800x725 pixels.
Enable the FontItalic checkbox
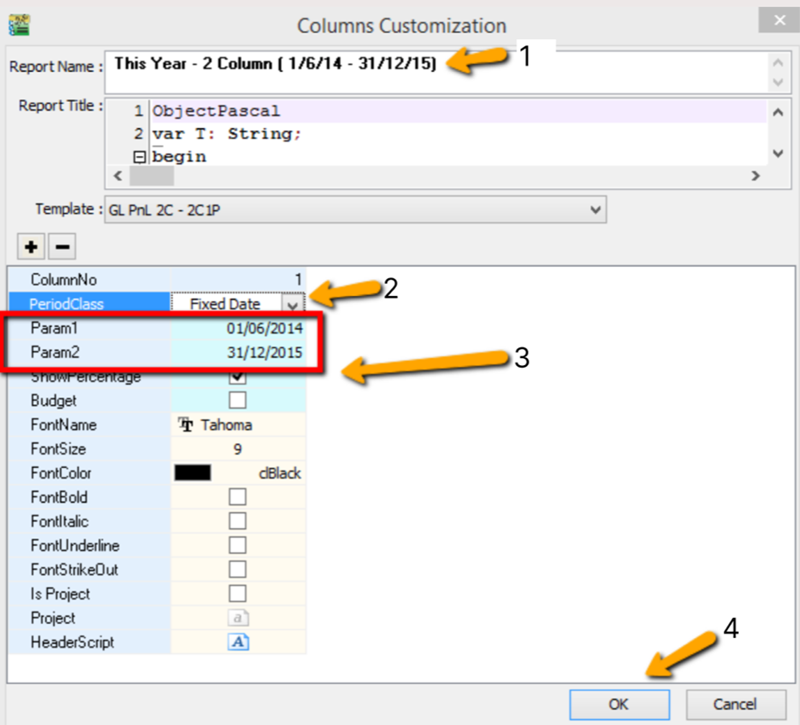click(x=237, y=521)
